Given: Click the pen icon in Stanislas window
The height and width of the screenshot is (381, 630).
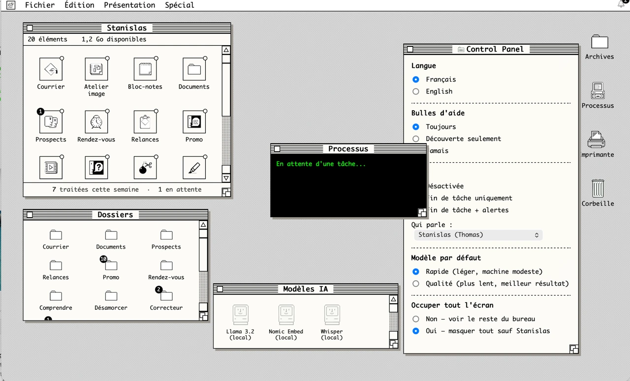Looking at the screenshot, I should click(194, 168).
